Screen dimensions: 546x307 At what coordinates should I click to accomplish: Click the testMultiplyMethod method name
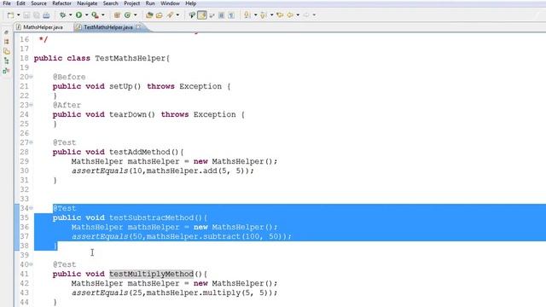coord(152,274)
